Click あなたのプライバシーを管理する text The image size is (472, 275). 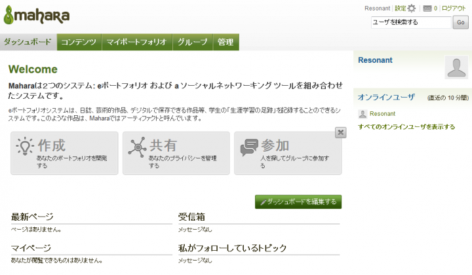(183, 162)
